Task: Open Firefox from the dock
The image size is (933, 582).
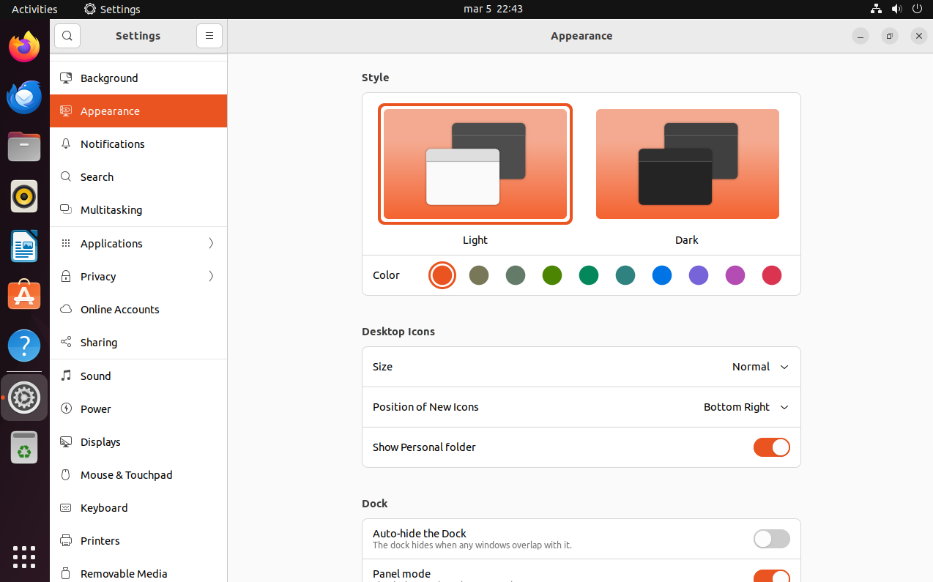Action: 24,48
